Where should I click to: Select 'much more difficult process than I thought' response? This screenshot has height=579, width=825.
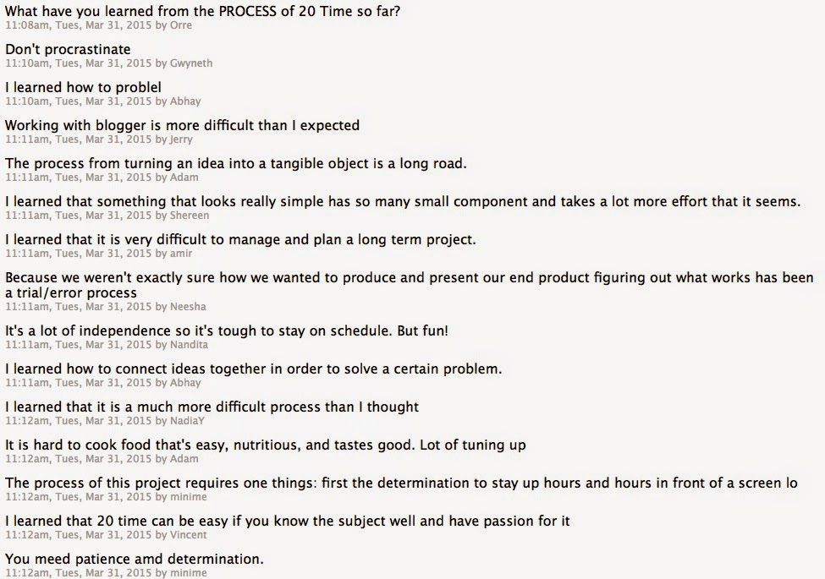click(212, 407)
